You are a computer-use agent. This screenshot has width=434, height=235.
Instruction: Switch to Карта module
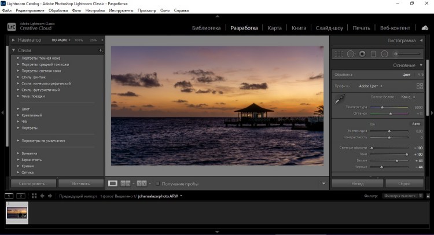pyautogui.click(x=274, y=28)
